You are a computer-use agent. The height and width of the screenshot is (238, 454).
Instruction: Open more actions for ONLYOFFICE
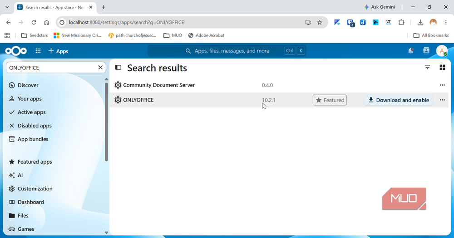442,100
